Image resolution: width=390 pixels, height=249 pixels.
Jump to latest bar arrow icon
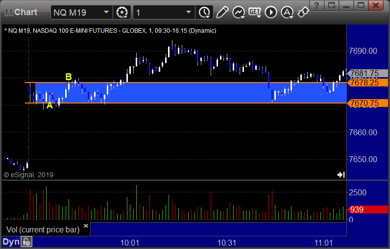(x=341, y=175)
